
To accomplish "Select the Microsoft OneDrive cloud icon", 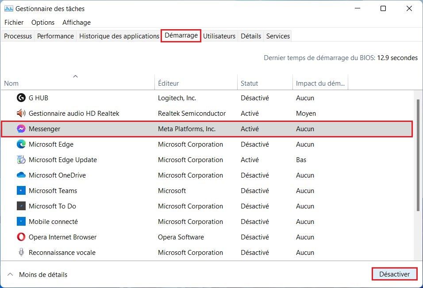I will (x=21, y=175).
